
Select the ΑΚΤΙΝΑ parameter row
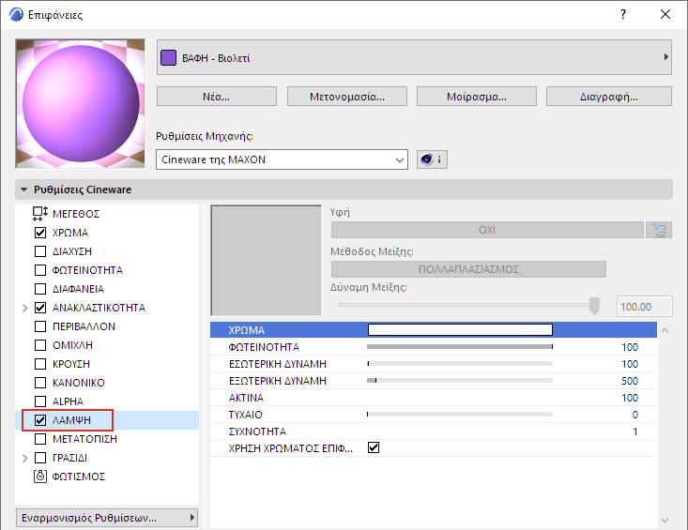[x=434, y=398]
